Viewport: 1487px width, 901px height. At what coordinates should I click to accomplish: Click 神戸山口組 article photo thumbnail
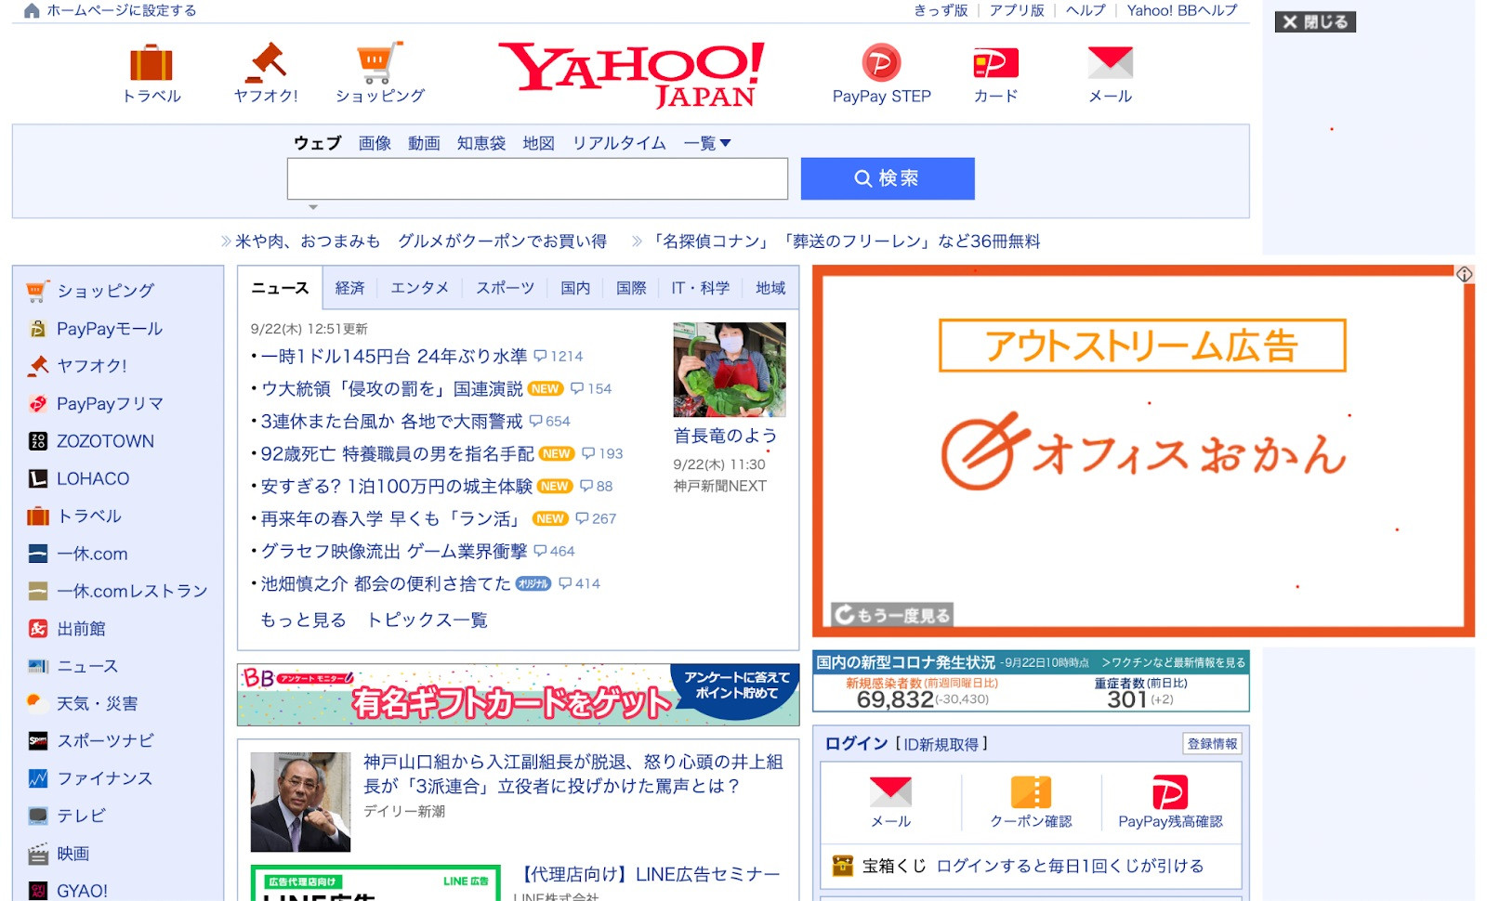300,802
